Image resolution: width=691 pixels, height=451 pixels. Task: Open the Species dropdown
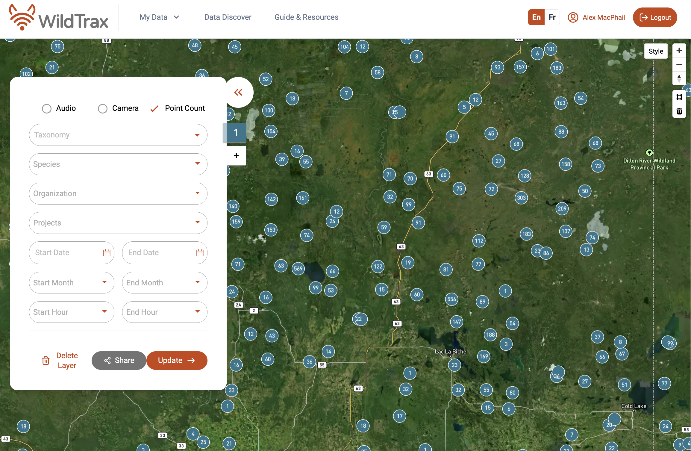pos(118,164)
